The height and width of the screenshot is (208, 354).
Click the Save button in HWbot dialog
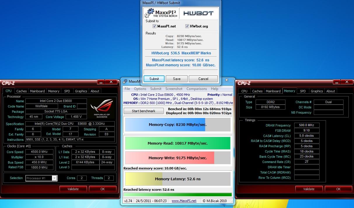tap(177, 79)
